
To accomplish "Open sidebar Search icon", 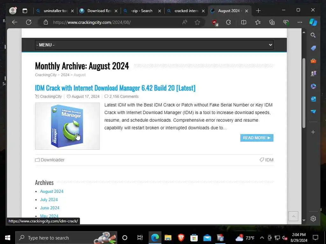I will [313, 35].
